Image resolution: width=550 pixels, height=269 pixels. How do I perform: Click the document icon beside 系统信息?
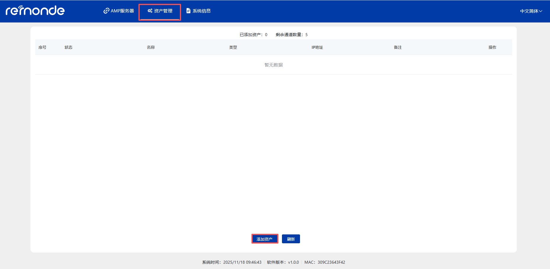(x=188, y=11)
